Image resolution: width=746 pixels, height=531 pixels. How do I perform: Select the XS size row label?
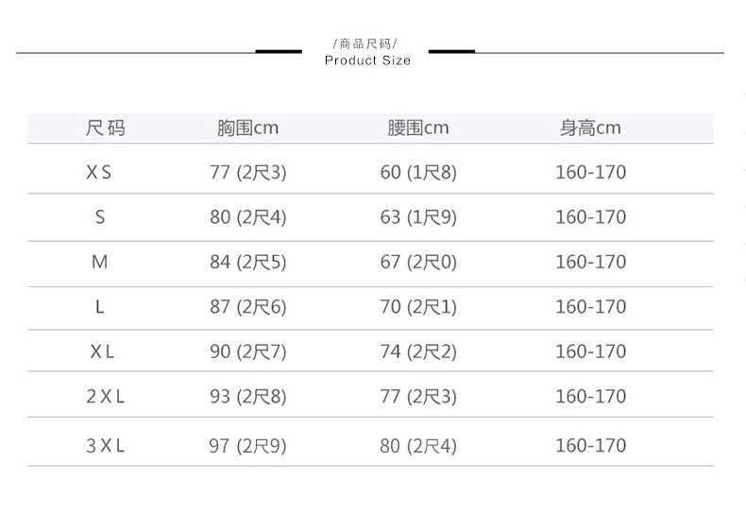(x=99, y=173)
